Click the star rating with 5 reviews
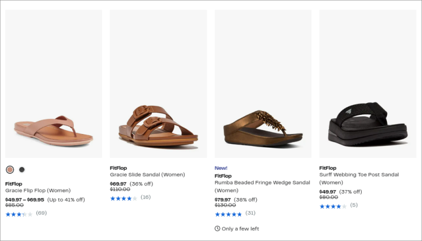The height and width of the screenshot is (241, 422). [x=333, y=206]
